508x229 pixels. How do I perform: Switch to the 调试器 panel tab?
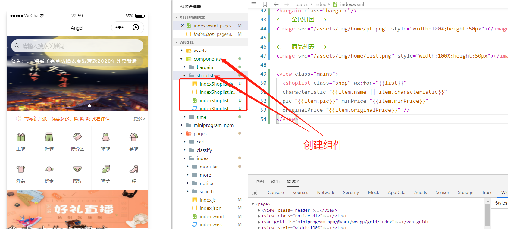(x=293, y=181)
